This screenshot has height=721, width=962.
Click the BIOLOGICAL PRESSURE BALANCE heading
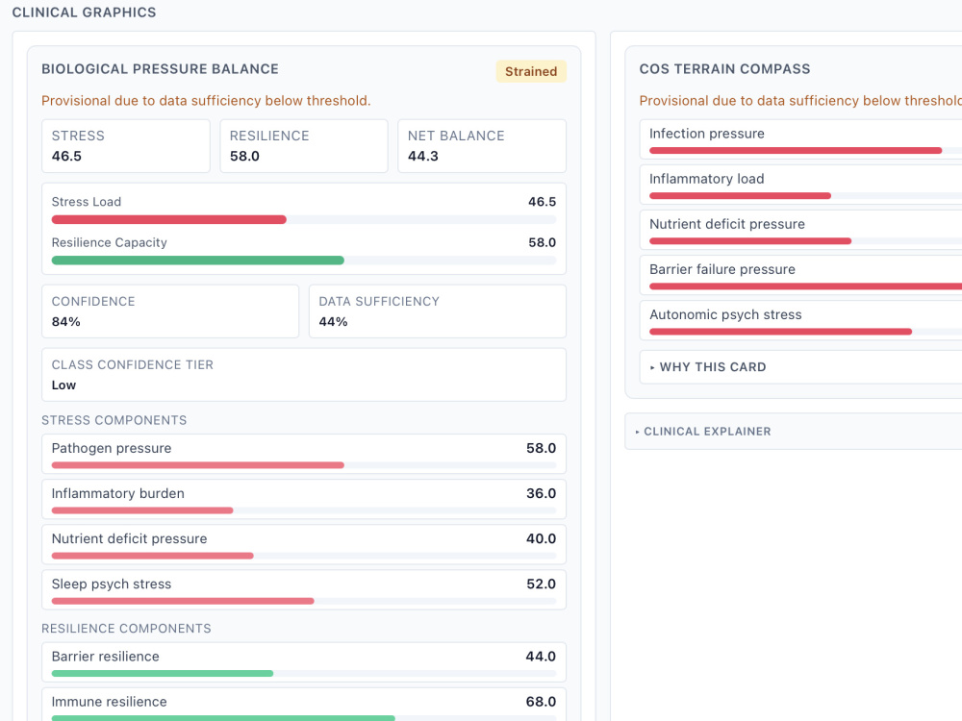pos(160,68)
